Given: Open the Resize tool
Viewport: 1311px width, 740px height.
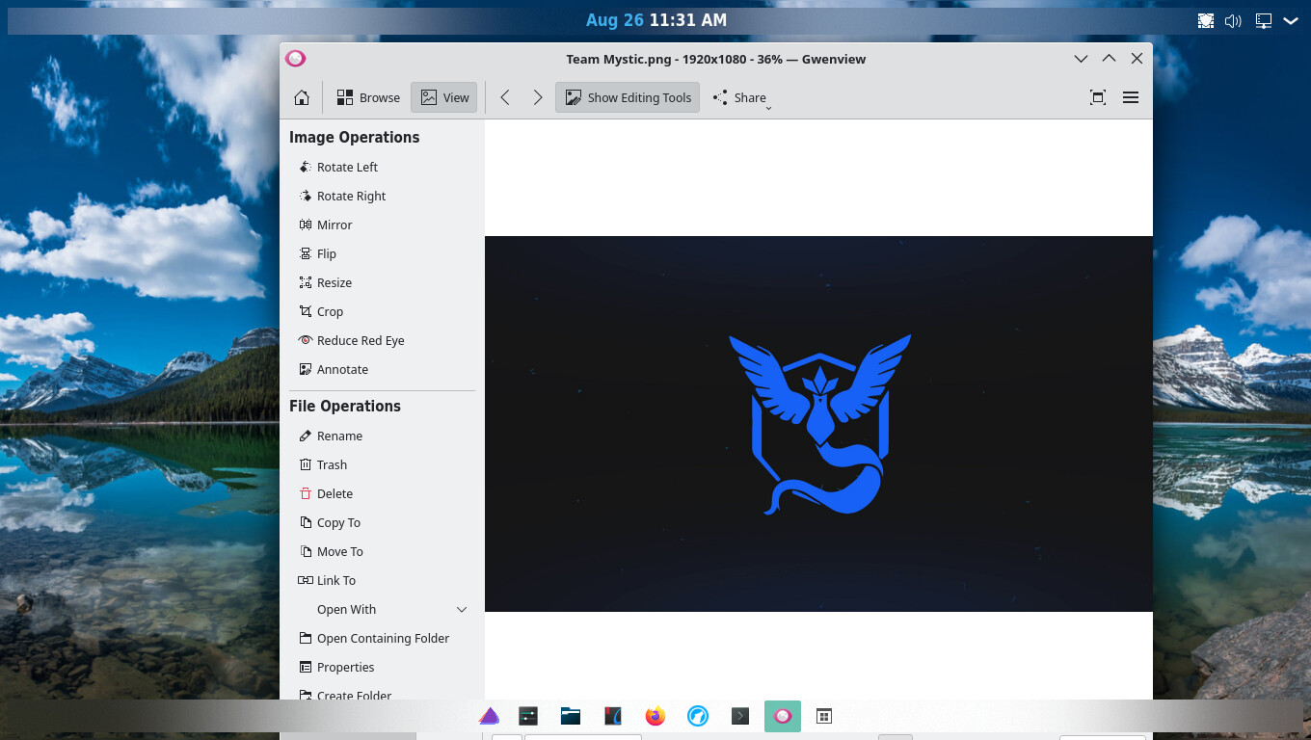Looking at the screenshot, I should click(326, 282).
